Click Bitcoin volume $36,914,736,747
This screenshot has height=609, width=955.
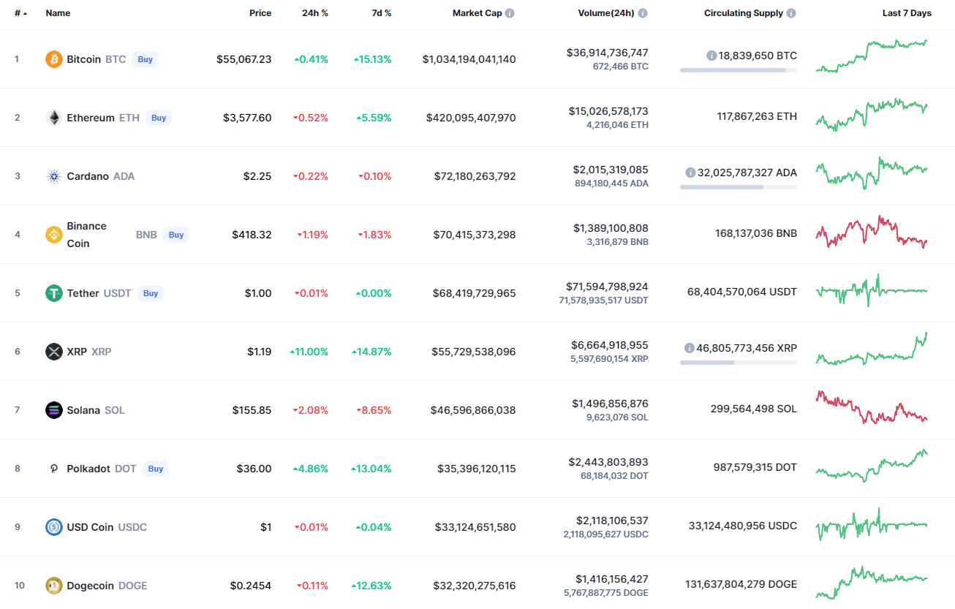click(x=607, y=53)
